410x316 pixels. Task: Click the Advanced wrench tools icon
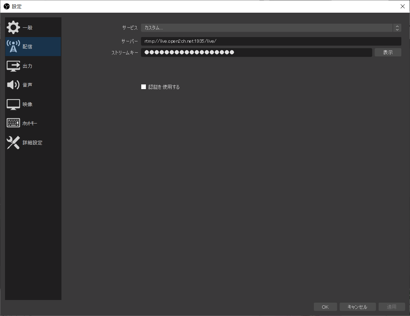tap(13, 142)
